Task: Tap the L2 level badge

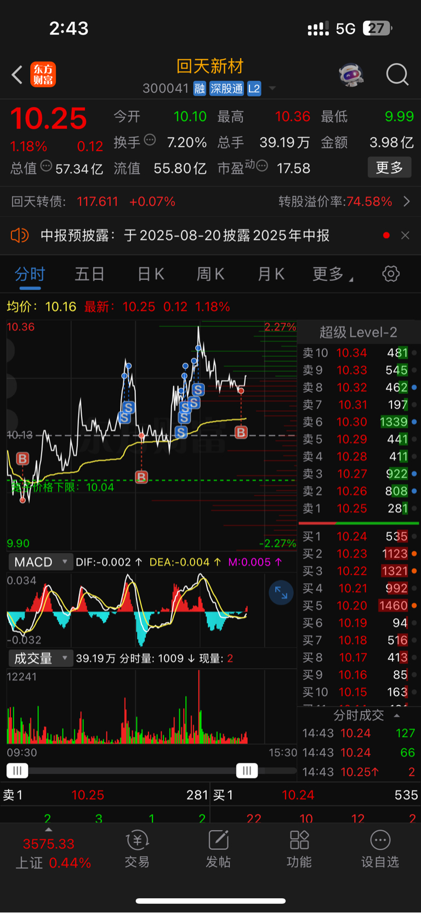Action: 254,88
